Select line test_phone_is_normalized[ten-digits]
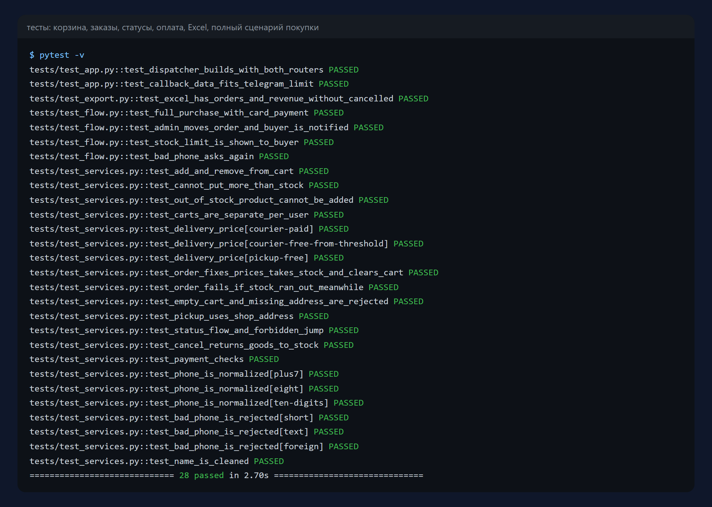The image size is (712, 507). pyautogui.click(x=196, y=403)
